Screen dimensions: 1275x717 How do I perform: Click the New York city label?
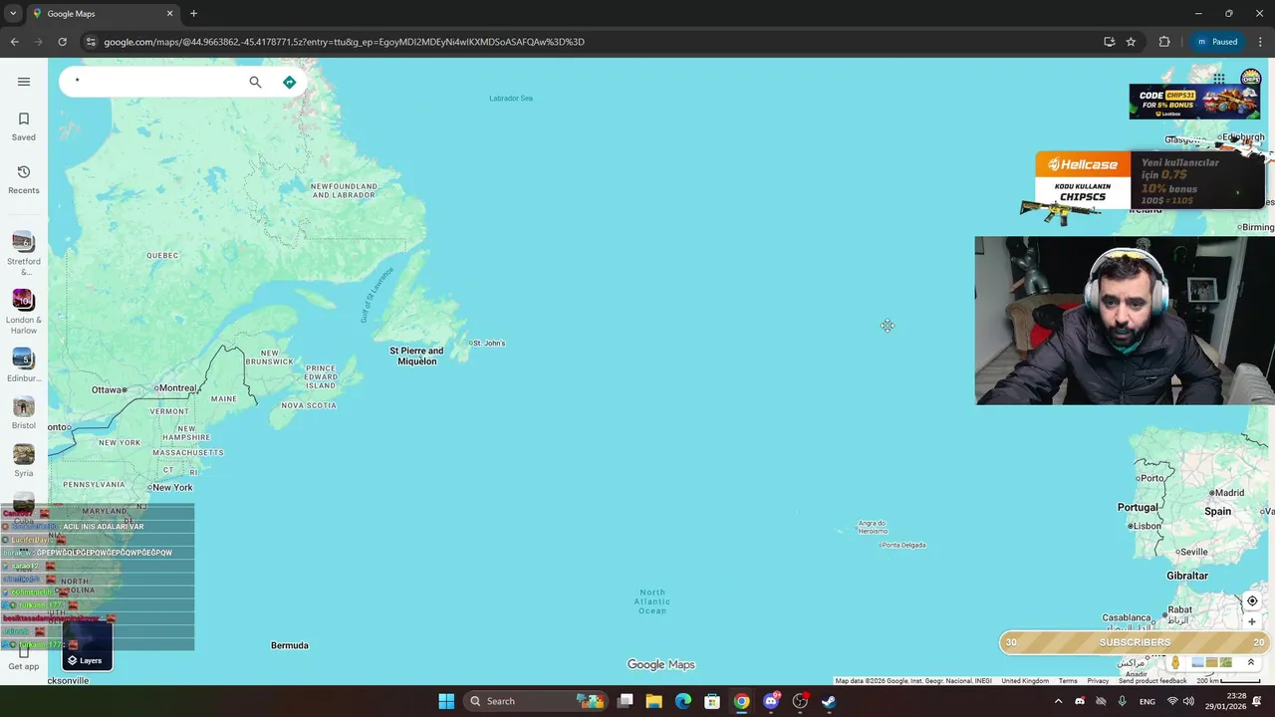click(x=170, y=487)
